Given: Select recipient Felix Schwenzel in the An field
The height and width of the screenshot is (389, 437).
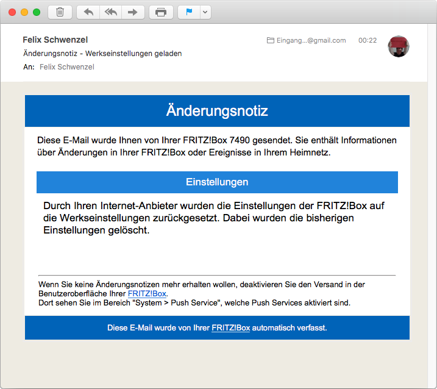Looking at the screenshot, I should (x=67, y=67).
